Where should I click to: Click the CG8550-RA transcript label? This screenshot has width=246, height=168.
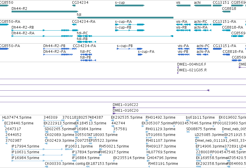click(x=10, y=21)
